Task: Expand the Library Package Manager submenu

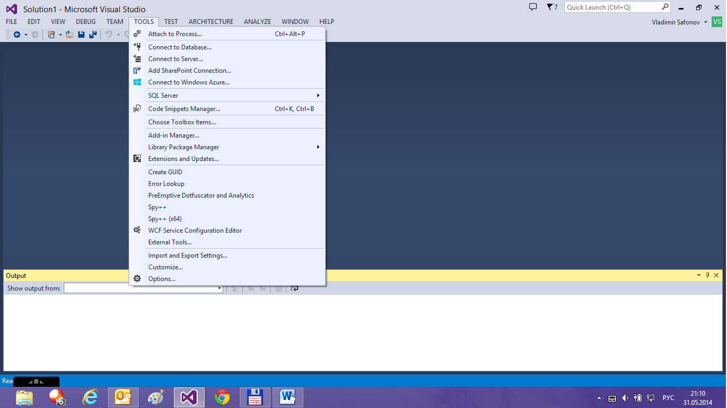Action: click(318, 147)
